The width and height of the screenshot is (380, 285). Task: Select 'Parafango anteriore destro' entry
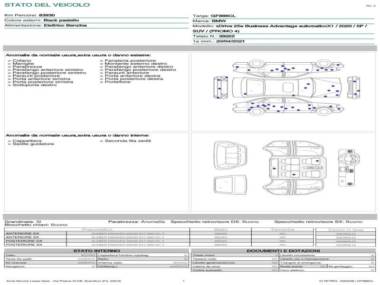[139, 66]
